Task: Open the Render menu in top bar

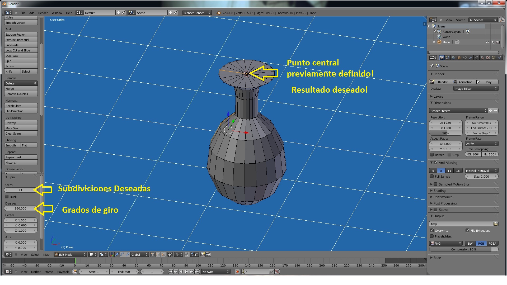Action: tap(43, 13)
